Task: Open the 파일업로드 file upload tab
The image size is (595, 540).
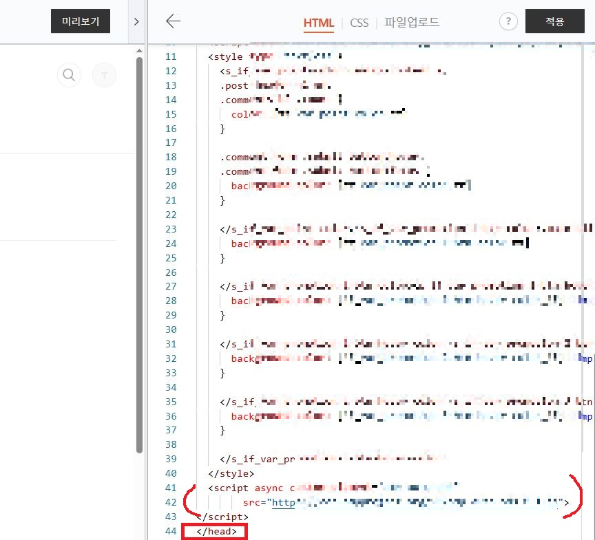Action: coord(412,22)
